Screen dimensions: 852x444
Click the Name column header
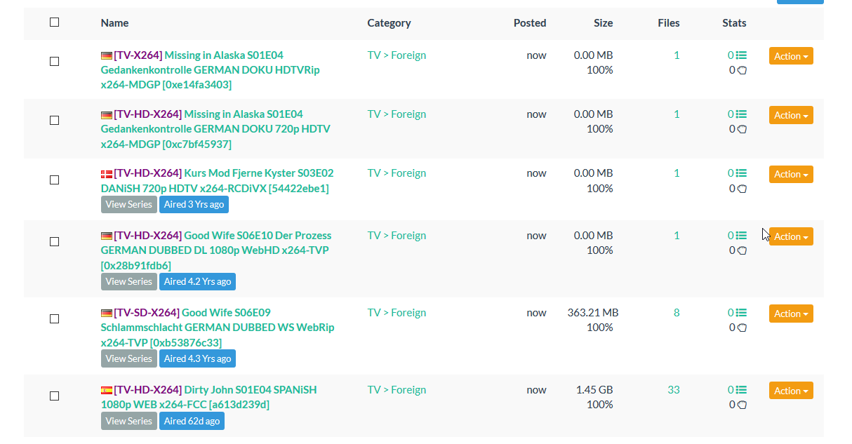114,23
